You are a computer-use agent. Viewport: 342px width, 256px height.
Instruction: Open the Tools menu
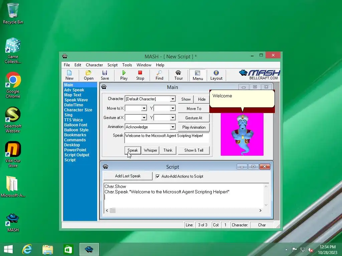click(x=127, y=65)
